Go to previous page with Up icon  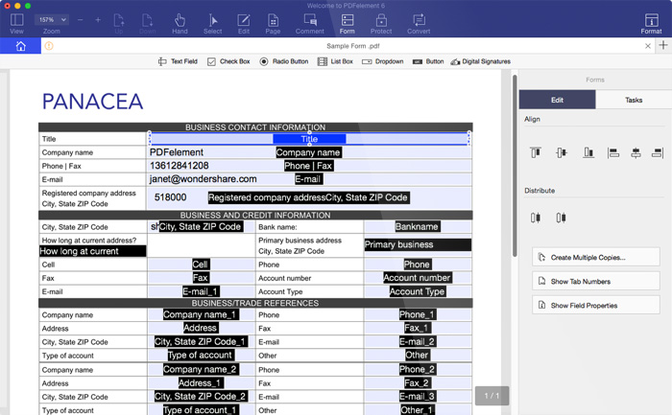coord(119,24)
